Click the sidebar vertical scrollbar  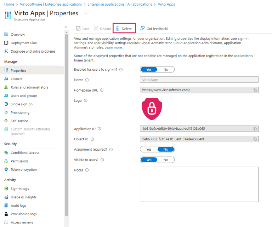point(67,126)
